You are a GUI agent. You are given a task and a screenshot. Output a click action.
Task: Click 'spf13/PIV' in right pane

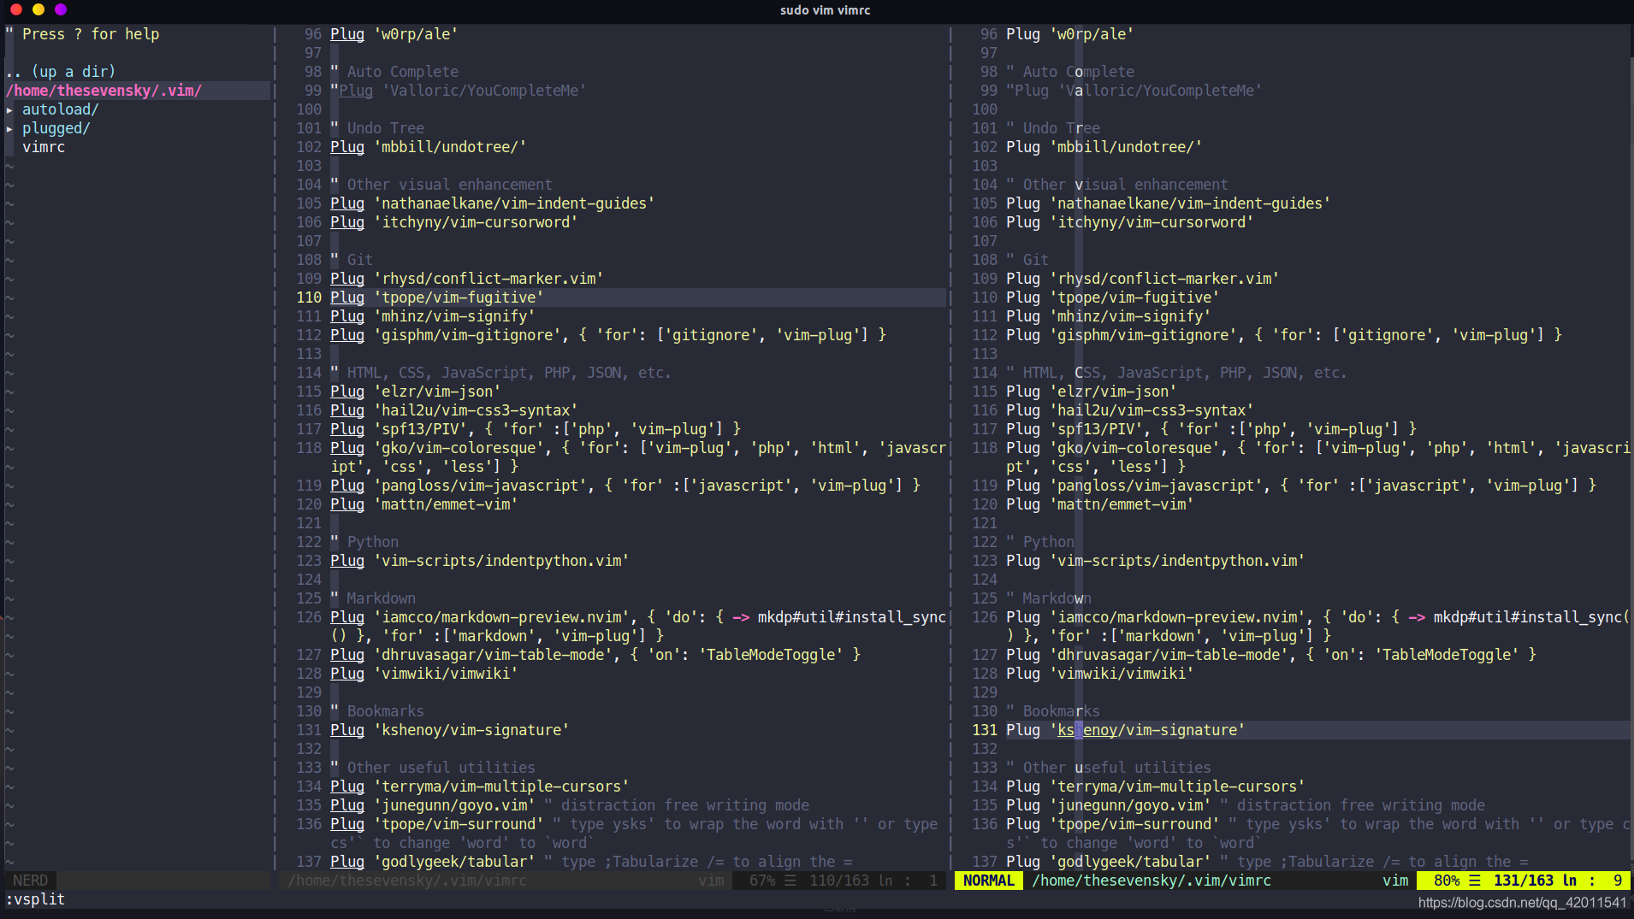point(1096,429)
